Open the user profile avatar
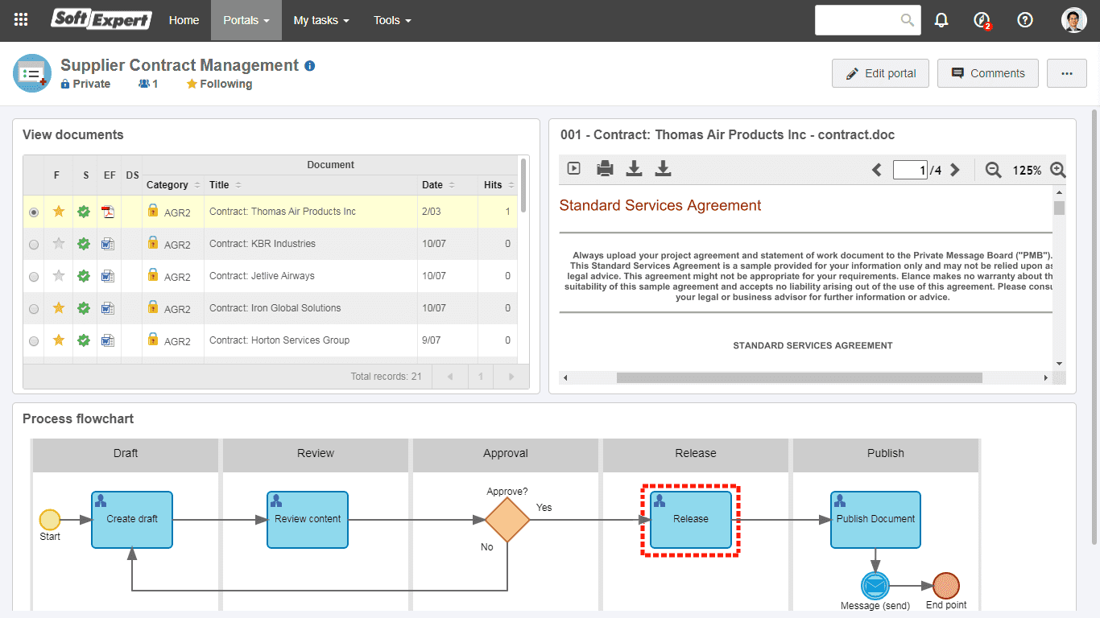This screenshot has height=618, width=1100. pyautogui.click(x=1073, y=20)
